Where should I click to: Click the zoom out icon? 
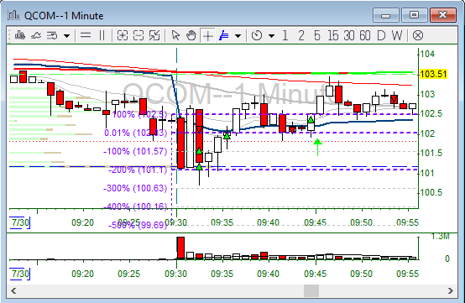pos(138,35)
